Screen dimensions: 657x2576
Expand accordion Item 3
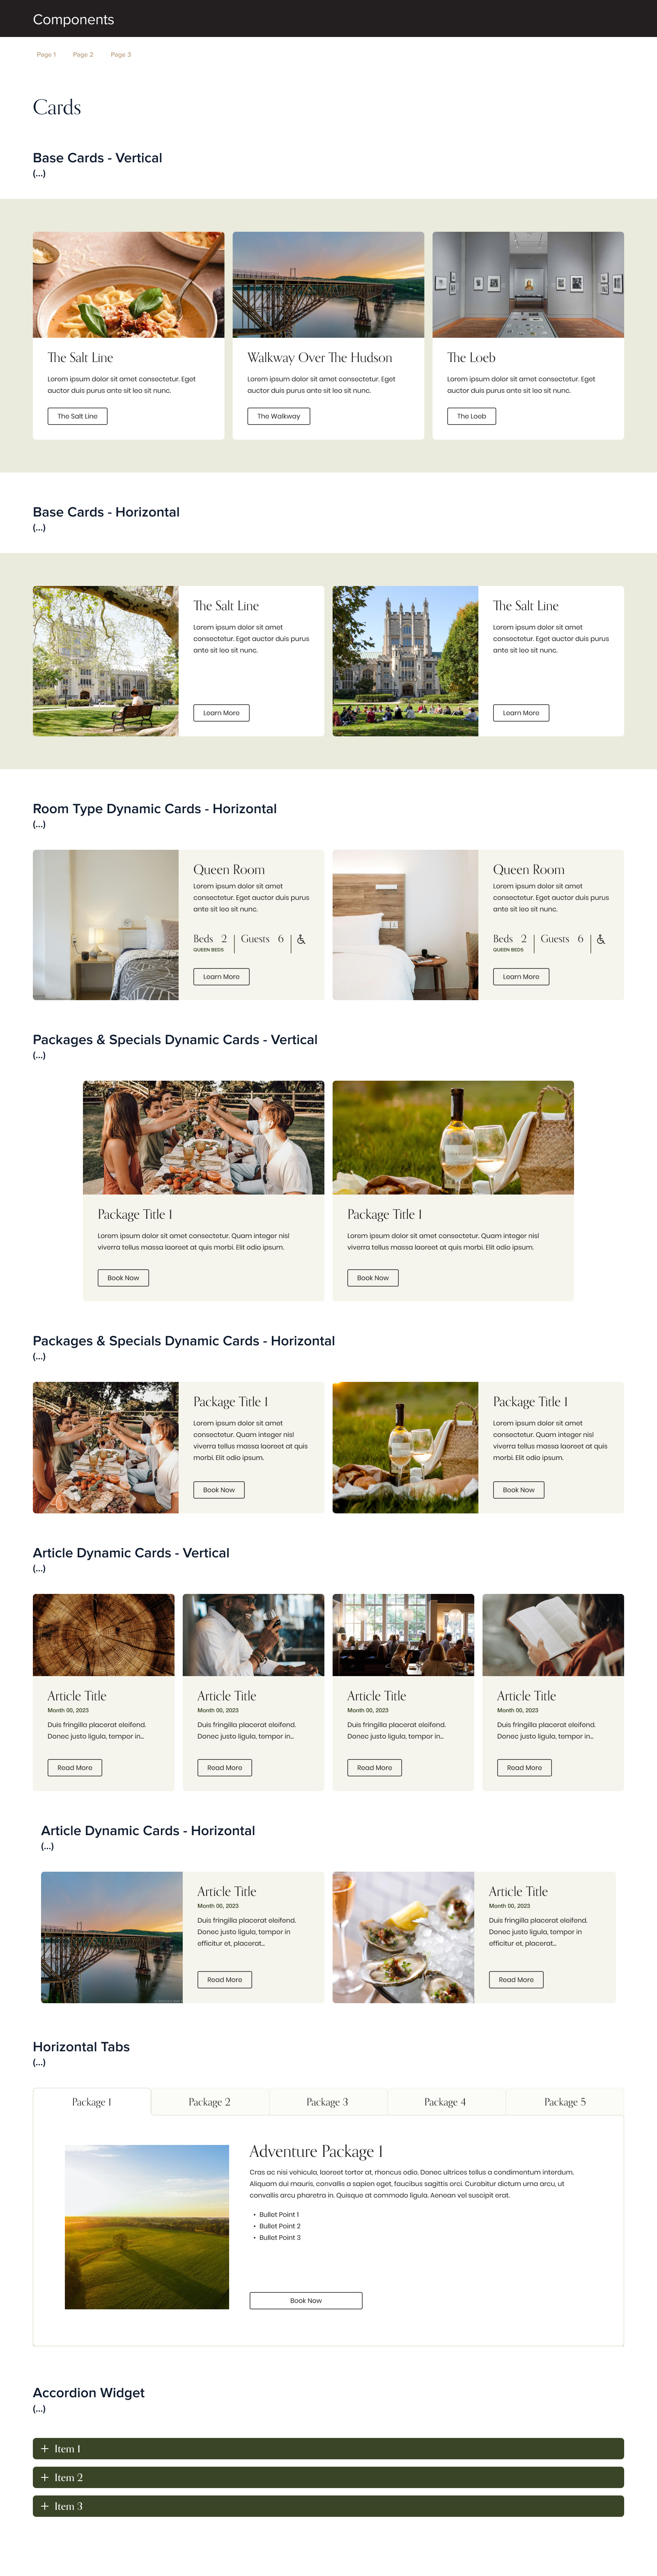click(328, 2506)
